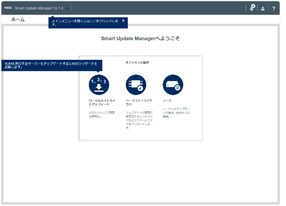The height and width of the screenshot is (206, 286).
Task: Select the ノード label text
Action: coord(167,100)
